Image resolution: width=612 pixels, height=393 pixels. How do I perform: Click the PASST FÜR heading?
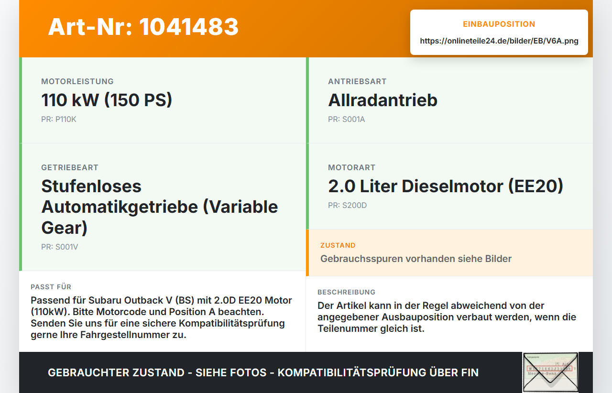click(x=51, y=287)
